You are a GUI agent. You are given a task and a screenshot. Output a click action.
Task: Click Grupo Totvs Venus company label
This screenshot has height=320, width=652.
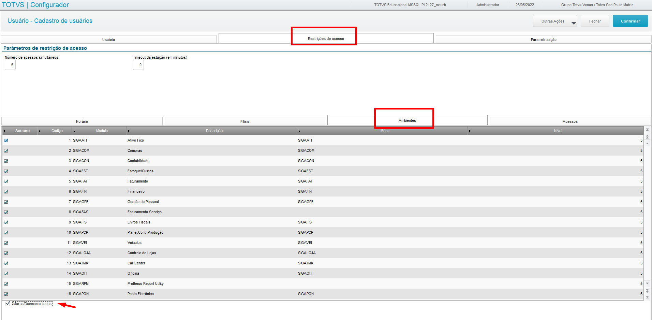(597, 5)
